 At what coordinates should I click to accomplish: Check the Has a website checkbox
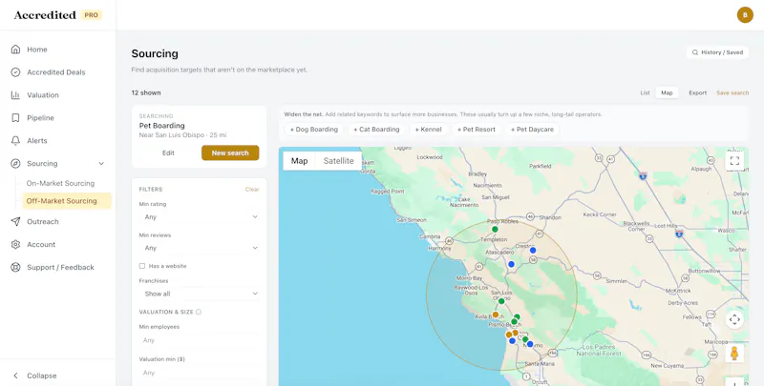pos(142,266)
